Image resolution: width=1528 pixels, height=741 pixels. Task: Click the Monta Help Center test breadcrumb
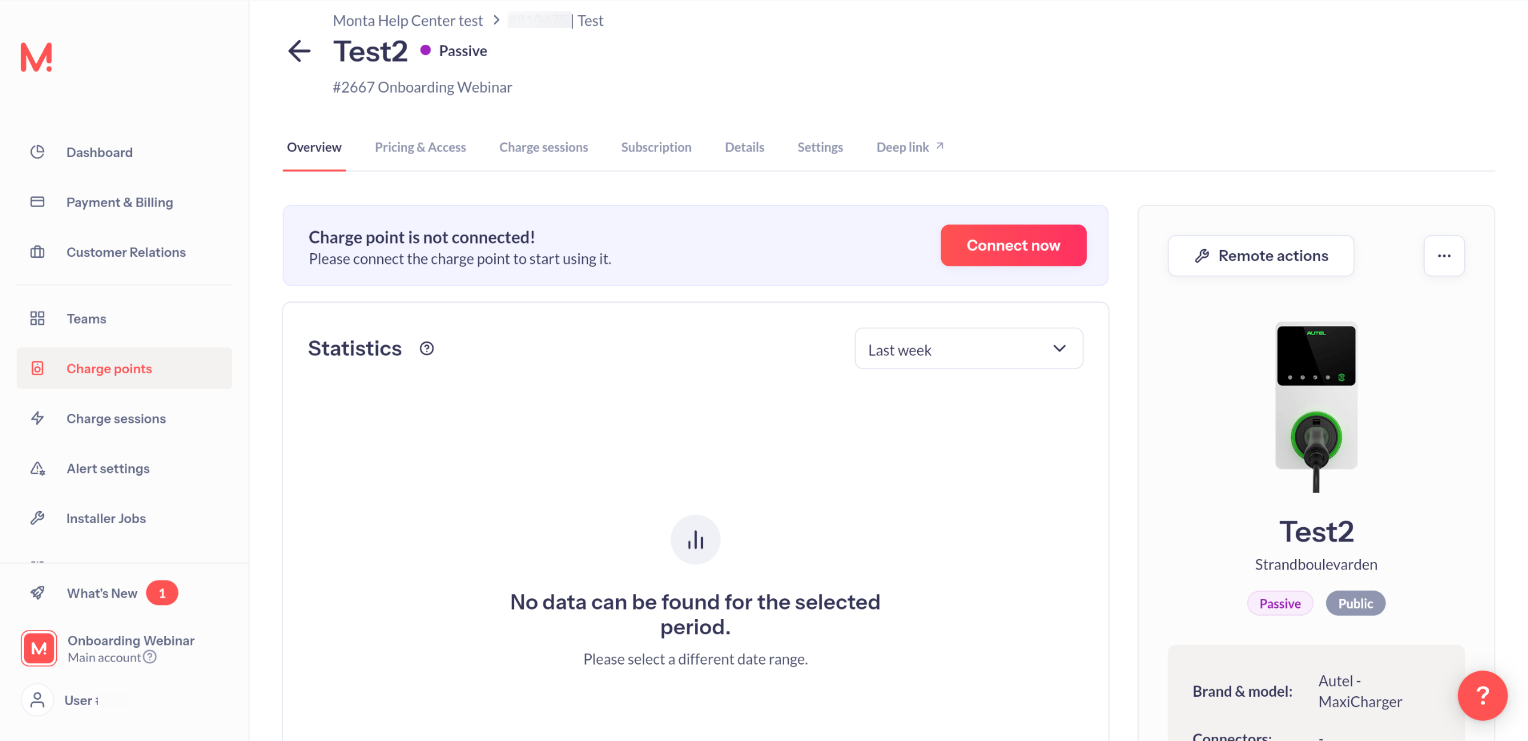coord(407,21)
